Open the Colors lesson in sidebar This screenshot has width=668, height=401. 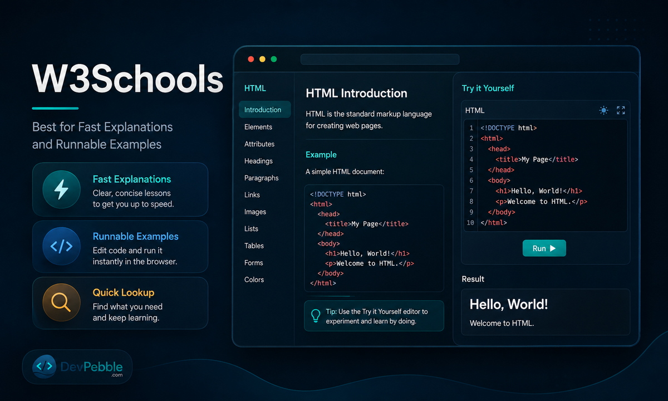254,280
